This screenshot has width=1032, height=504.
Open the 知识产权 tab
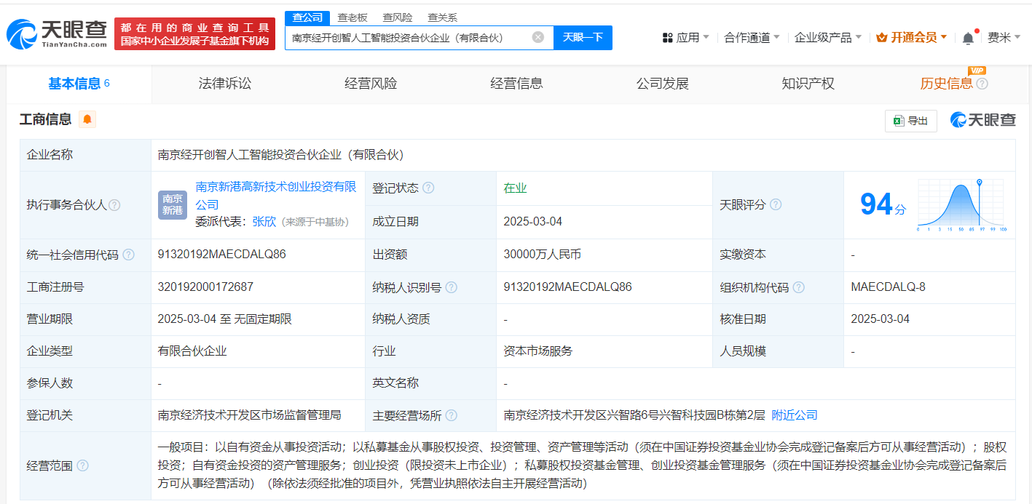point(808,84)
